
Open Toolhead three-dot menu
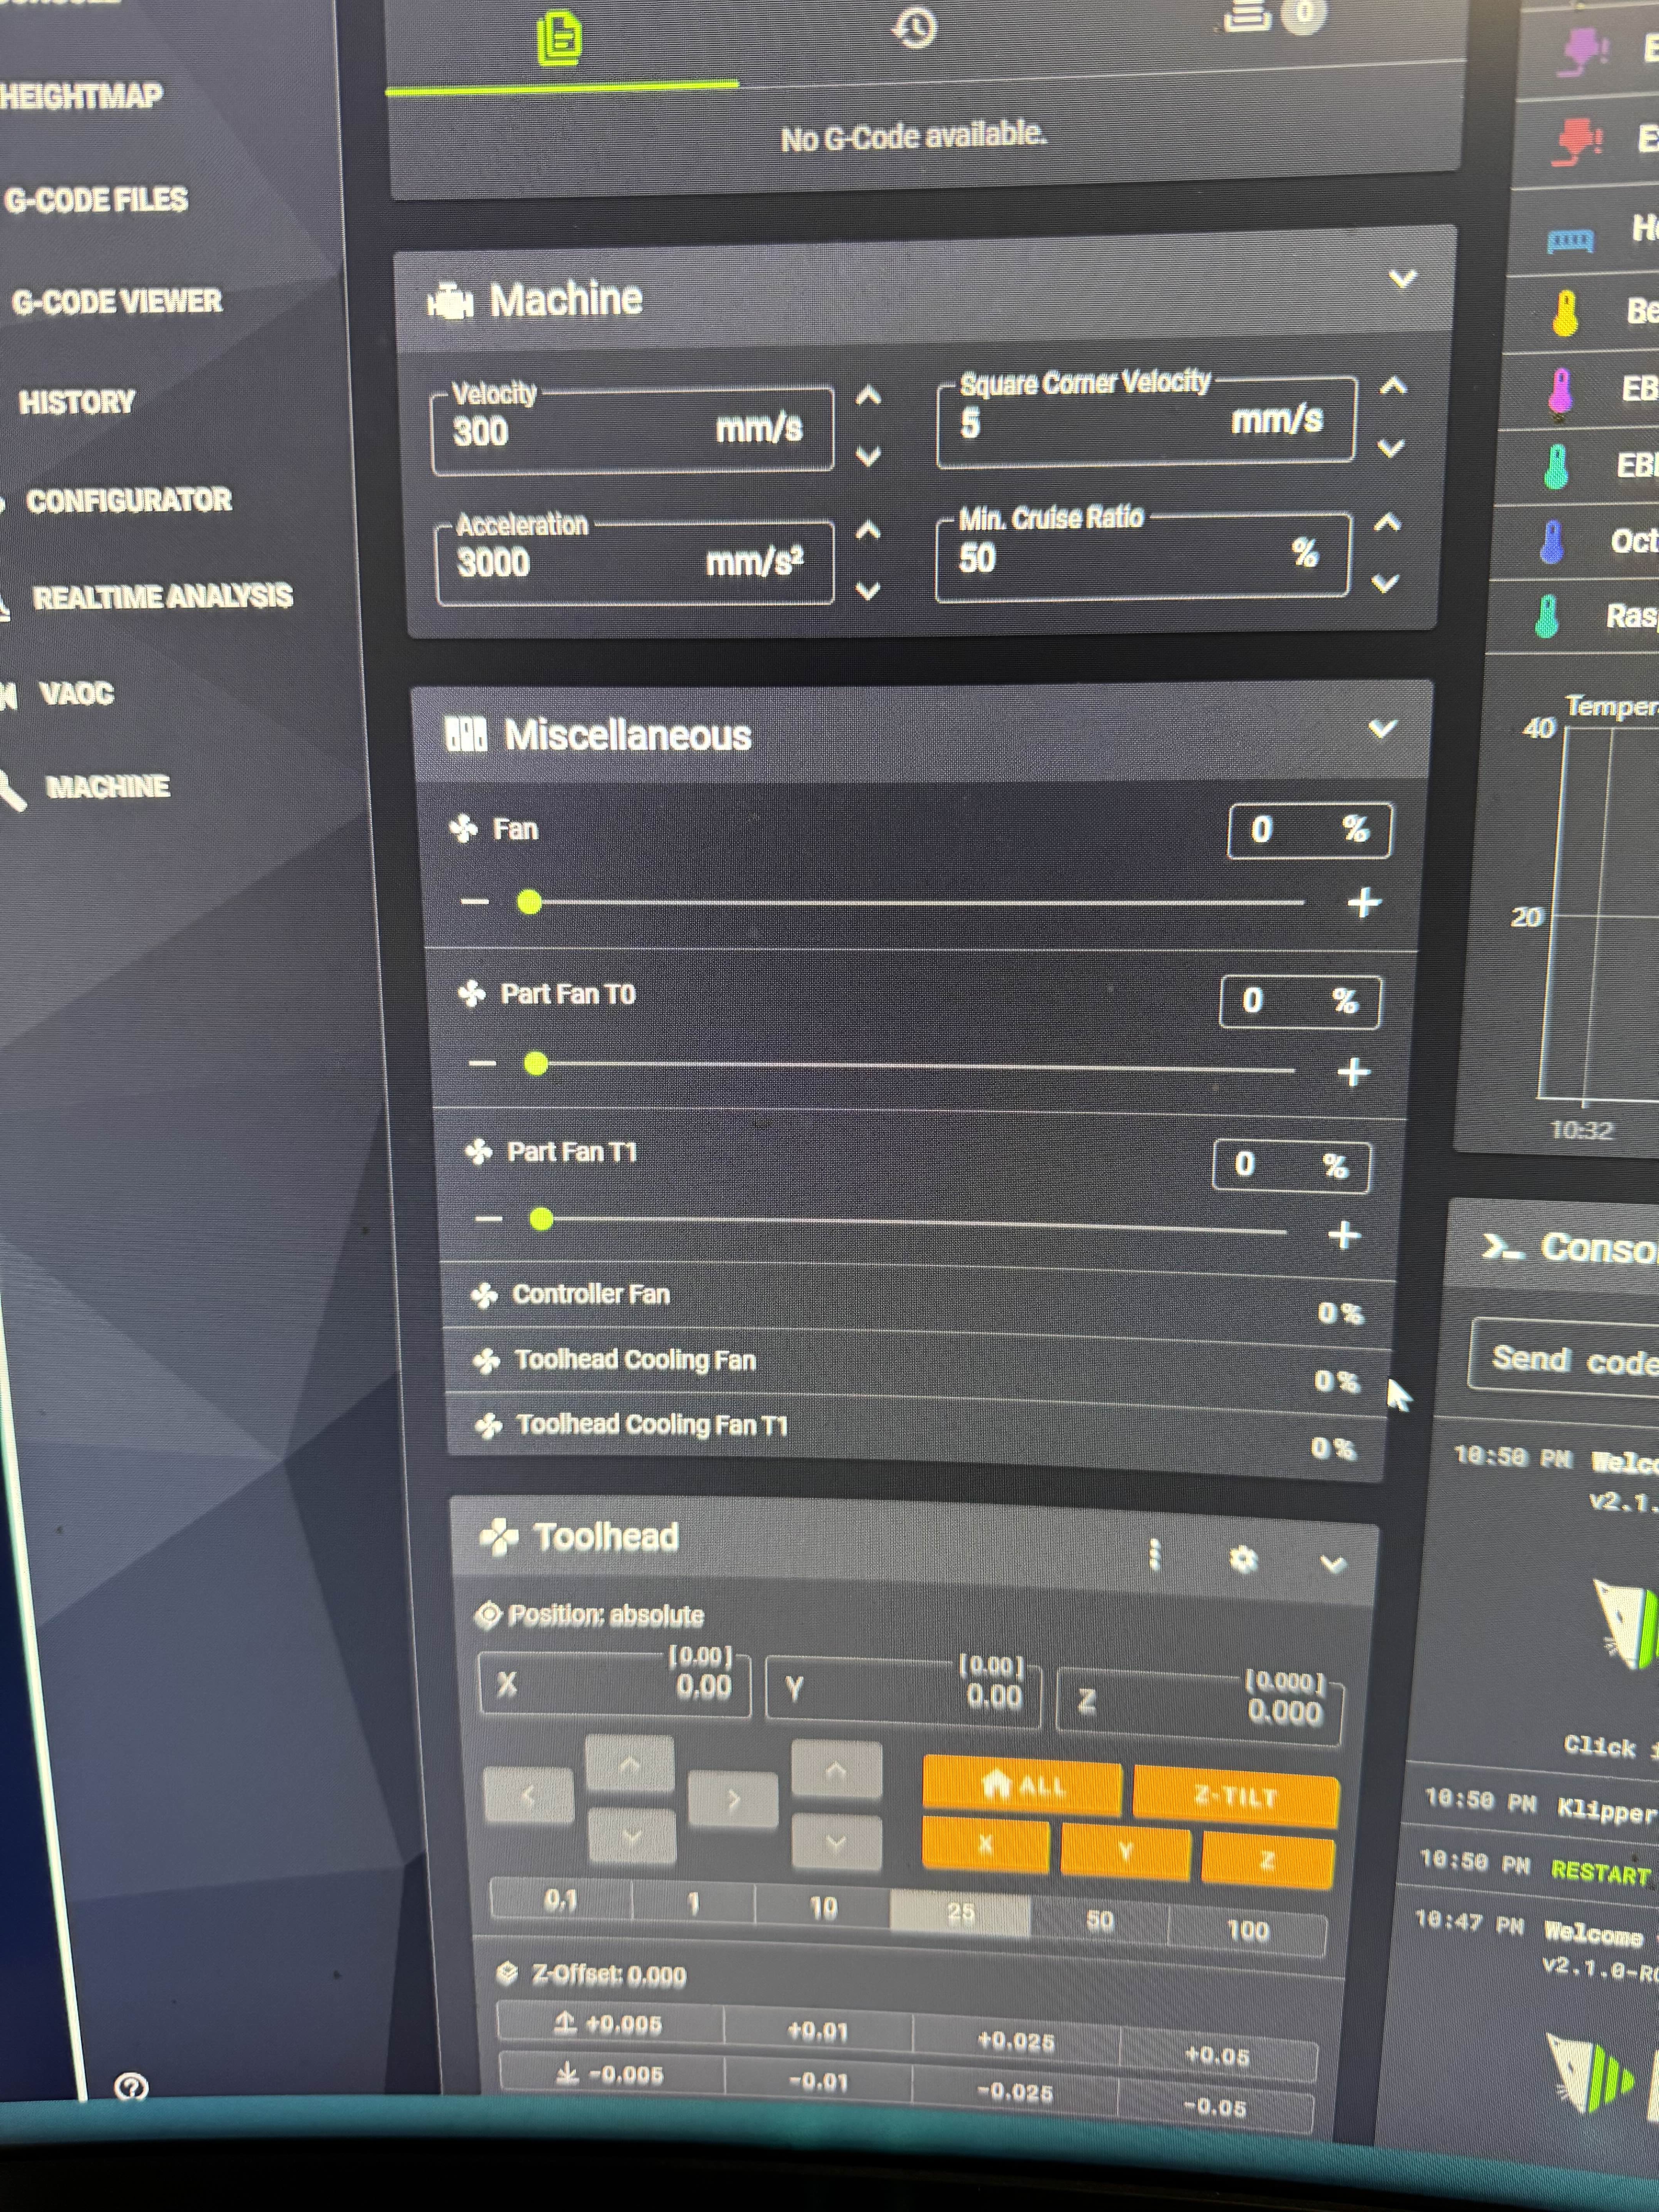(x=1155, y=1554)
